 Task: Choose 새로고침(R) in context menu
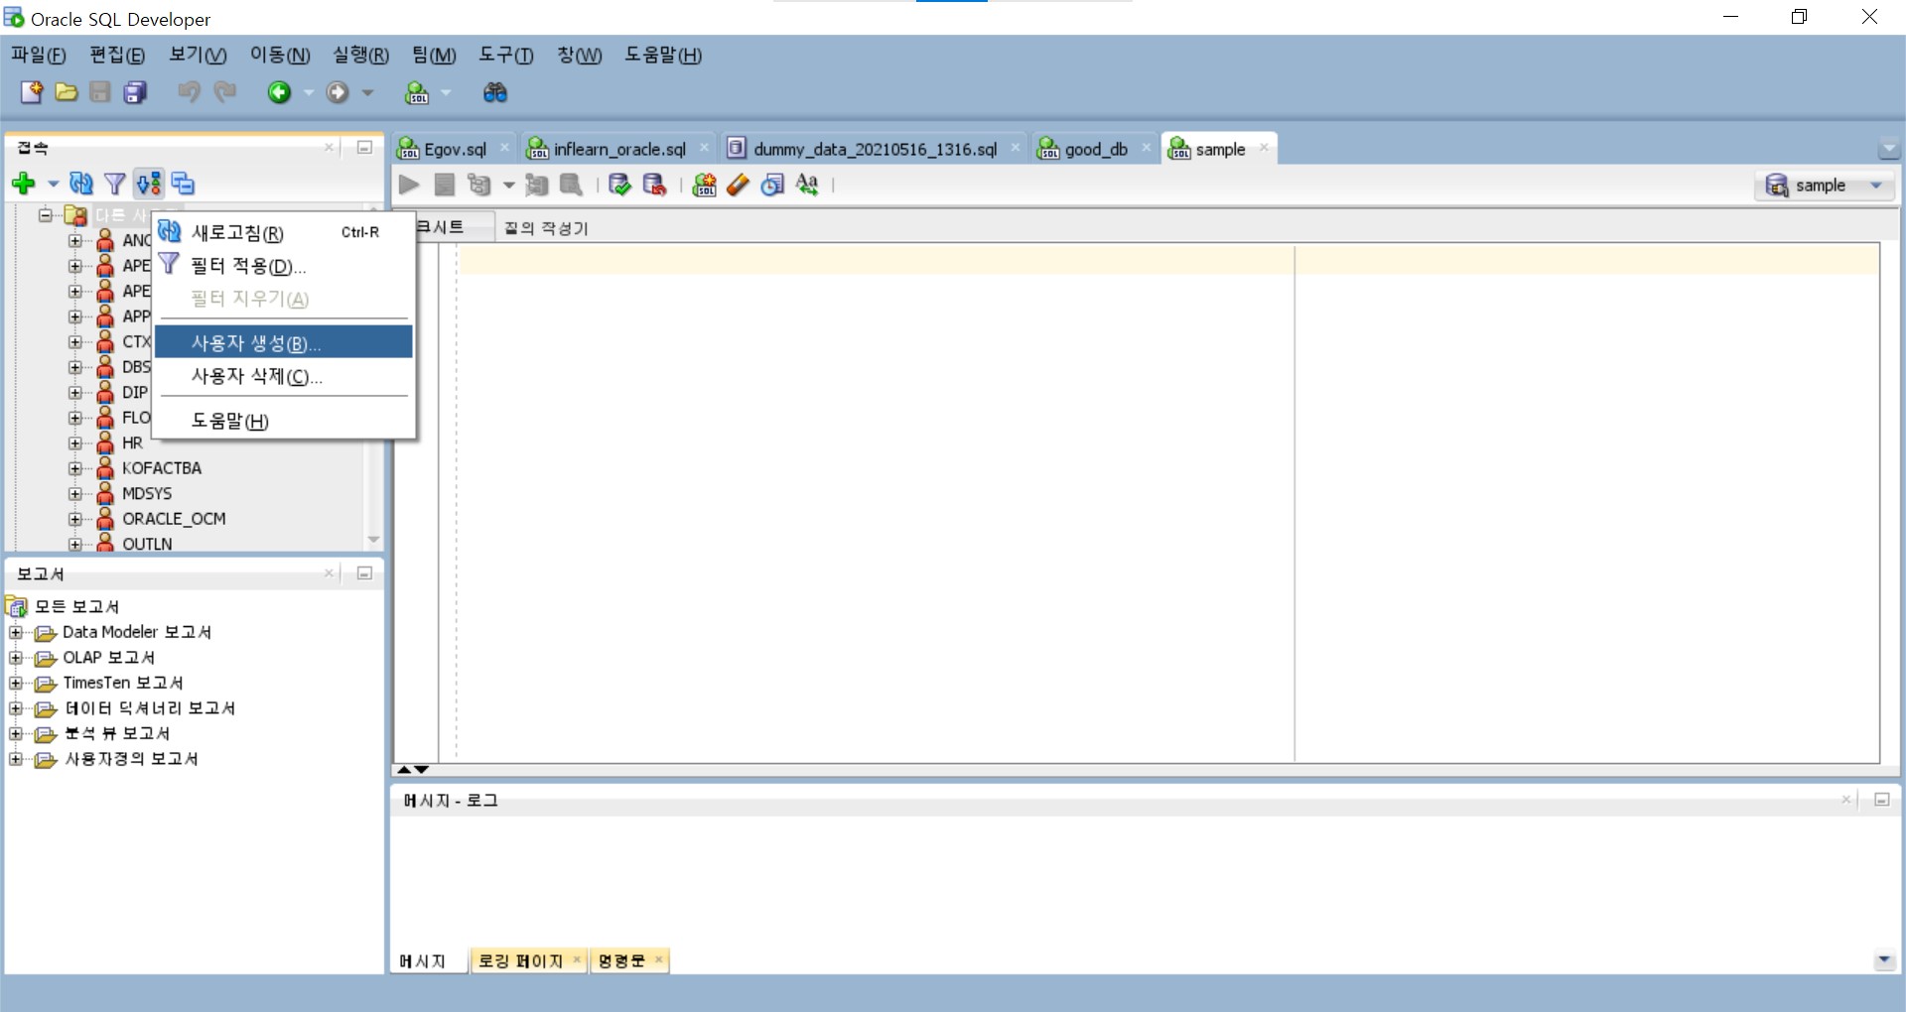point(284,232)
